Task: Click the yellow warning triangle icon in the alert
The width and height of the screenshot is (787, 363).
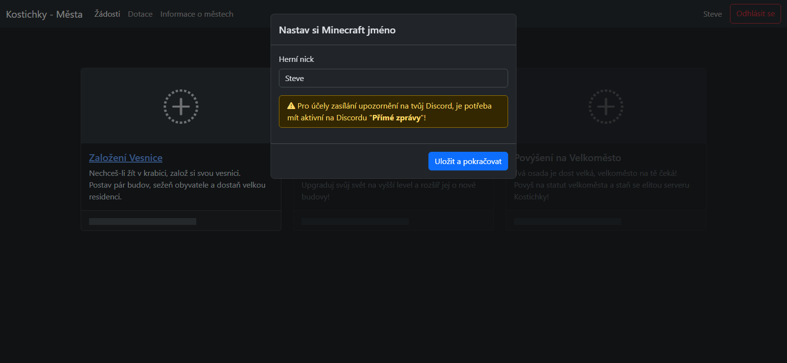Action: [x=291, y=106]
